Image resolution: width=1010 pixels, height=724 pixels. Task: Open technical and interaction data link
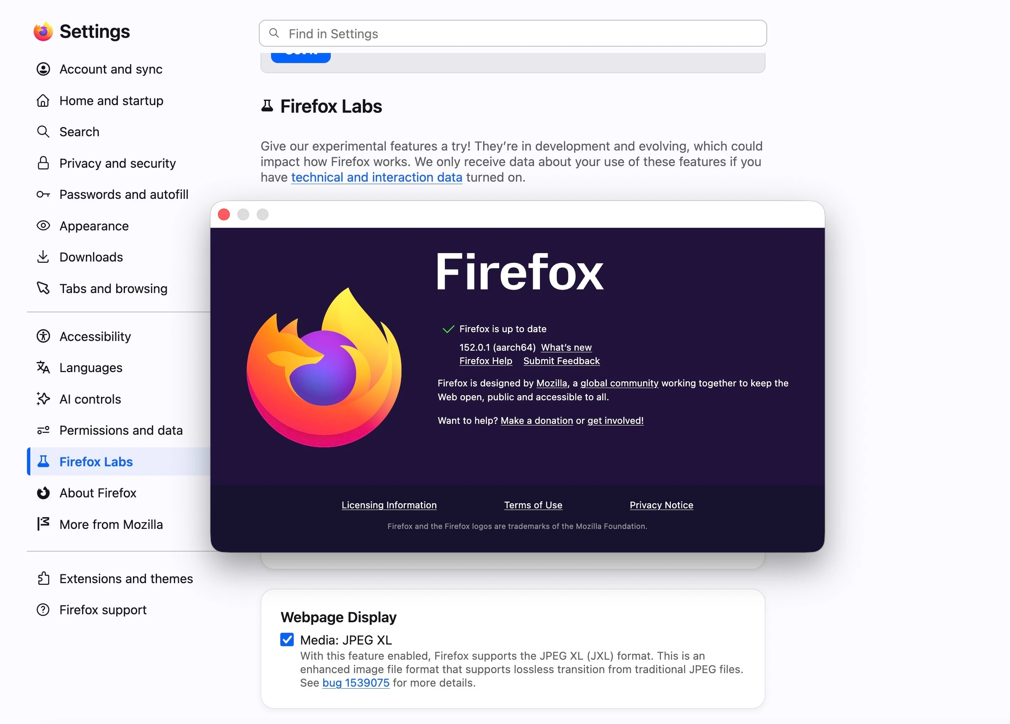(x=377, y=177)
